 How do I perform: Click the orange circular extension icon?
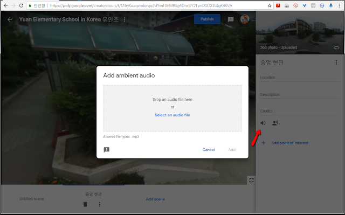[295, 5]
